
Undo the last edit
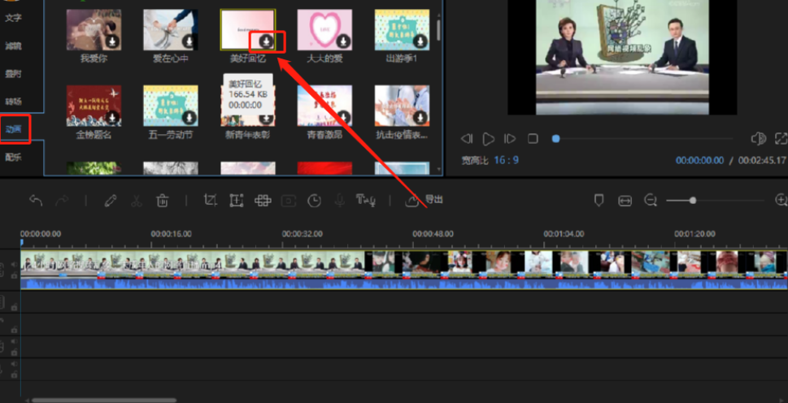[36, 201]
